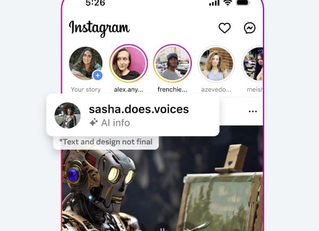Open frenchie... story
The width and height of the screenshot is (319, 231).
[173, 64]
